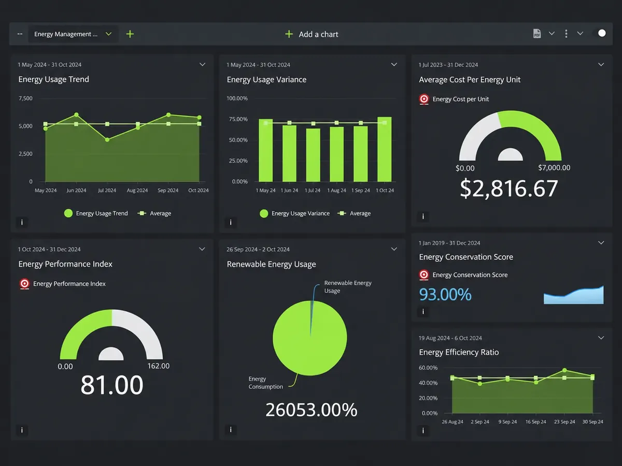Click the date range 1 May 2024 - 31 Oct 2024 on Trend card
The image size is (622, 466).
point(50,65)
